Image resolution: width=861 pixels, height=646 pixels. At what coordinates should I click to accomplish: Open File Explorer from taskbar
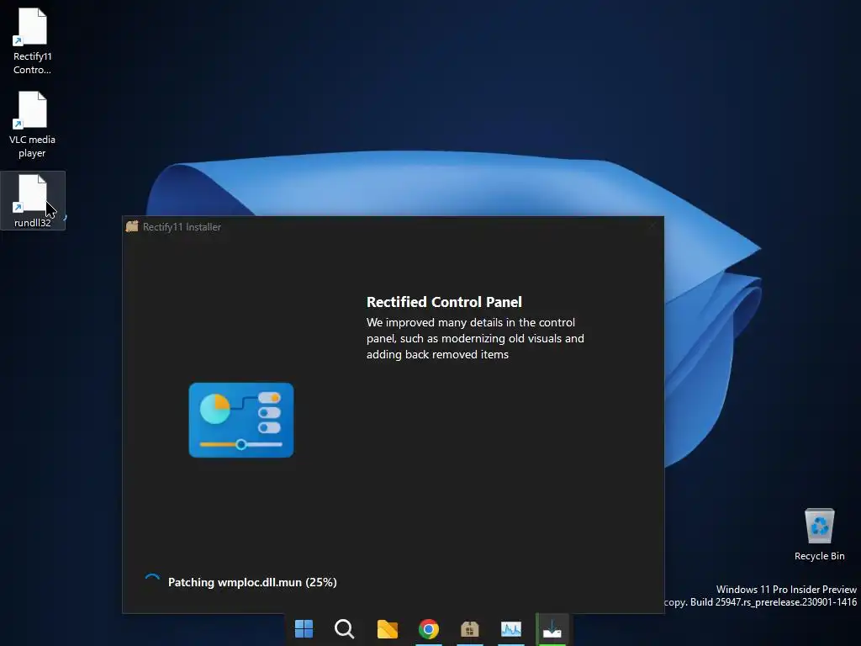387,628
